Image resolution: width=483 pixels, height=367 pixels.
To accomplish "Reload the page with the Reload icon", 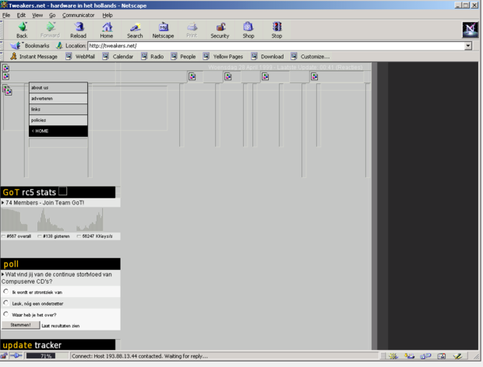I will click(78, 30).
